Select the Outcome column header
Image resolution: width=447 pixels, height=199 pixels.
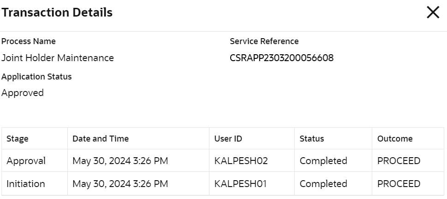395,138
